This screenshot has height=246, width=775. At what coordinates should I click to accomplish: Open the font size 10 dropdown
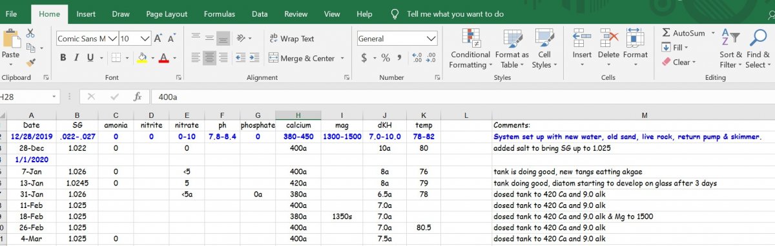tap(144, 39)
